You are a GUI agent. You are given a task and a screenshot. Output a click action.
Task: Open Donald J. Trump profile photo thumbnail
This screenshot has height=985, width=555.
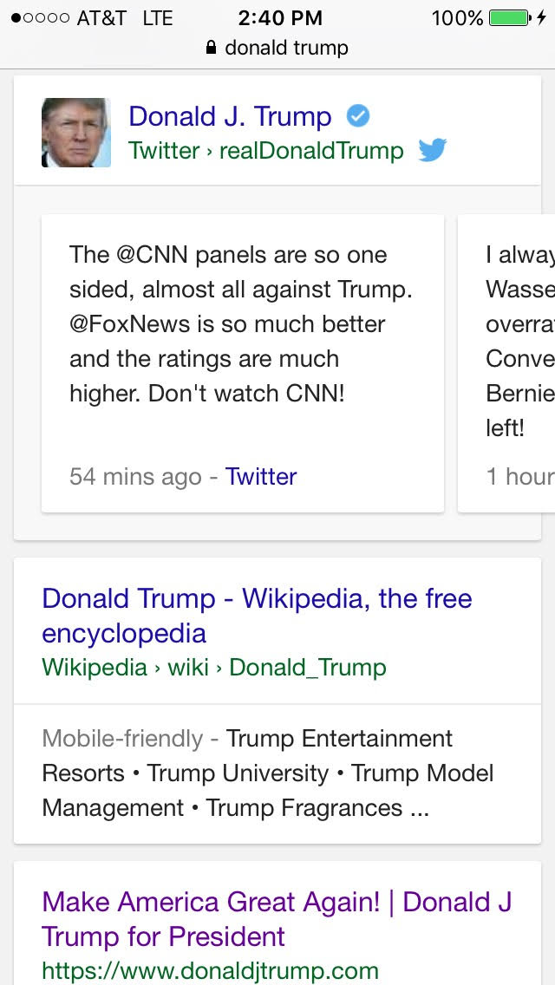coord(76,133)
